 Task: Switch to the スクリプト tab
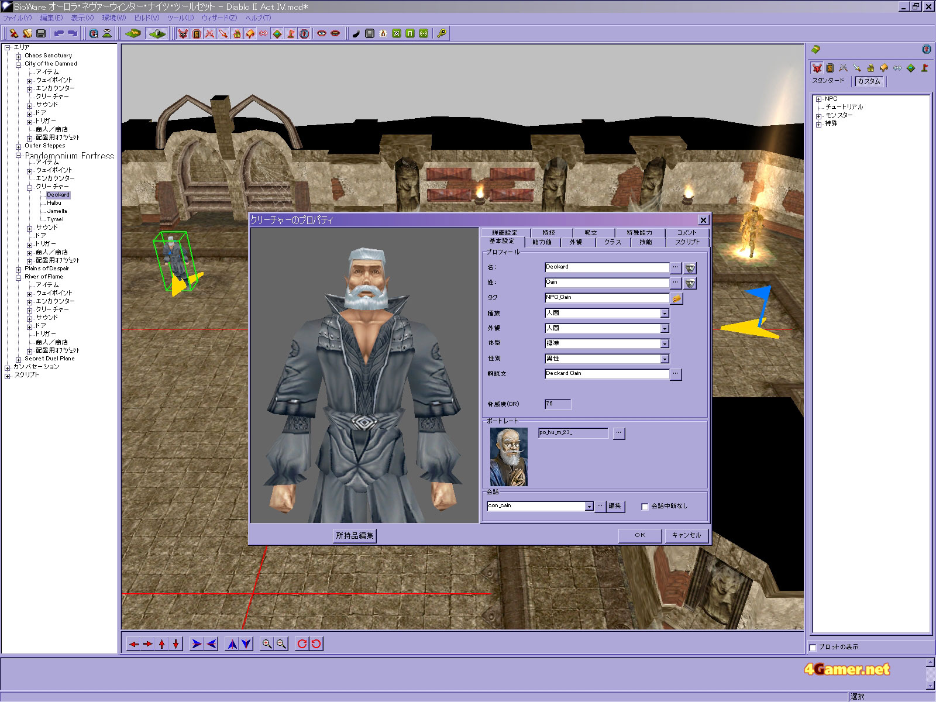[687, 242]
